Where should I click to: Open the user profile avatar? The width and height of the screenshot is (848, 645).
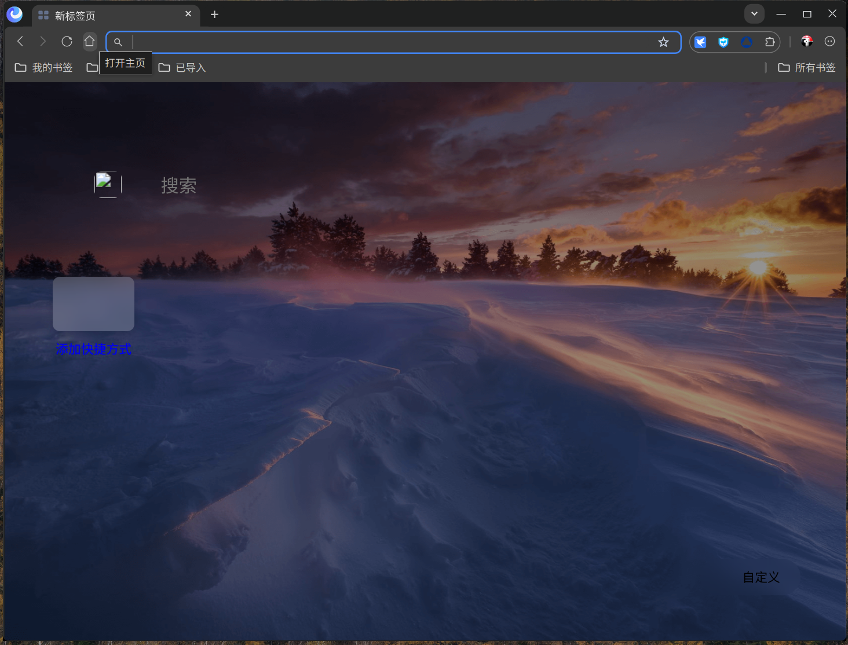(x=807, y=41)
